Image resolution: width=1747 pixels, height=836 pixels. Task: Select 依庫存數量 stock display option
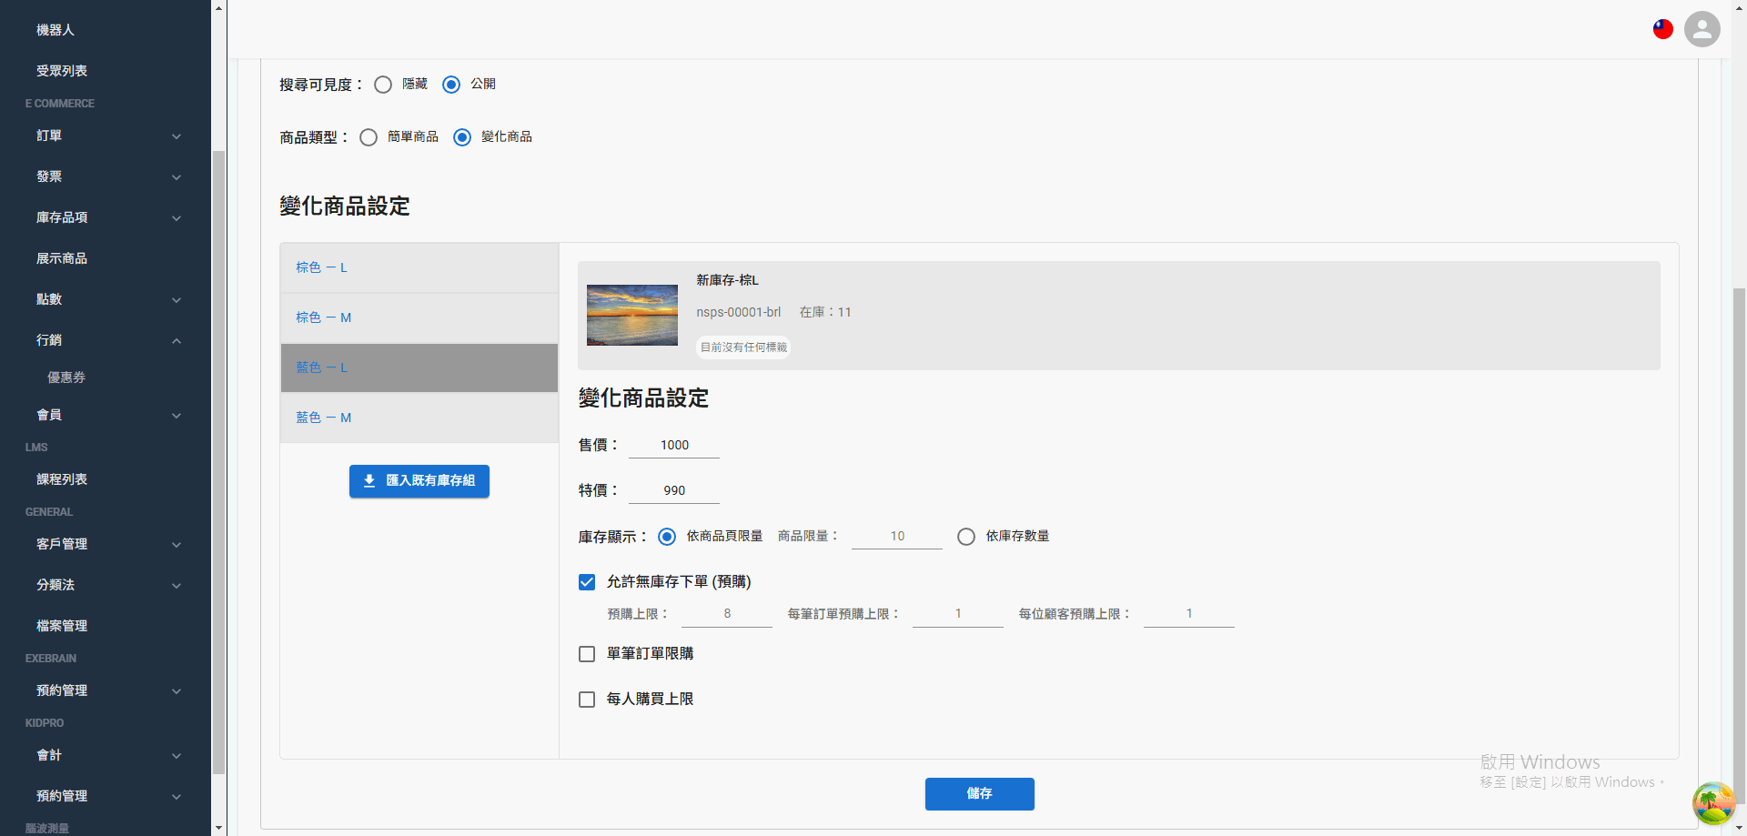tap(966, 537)
